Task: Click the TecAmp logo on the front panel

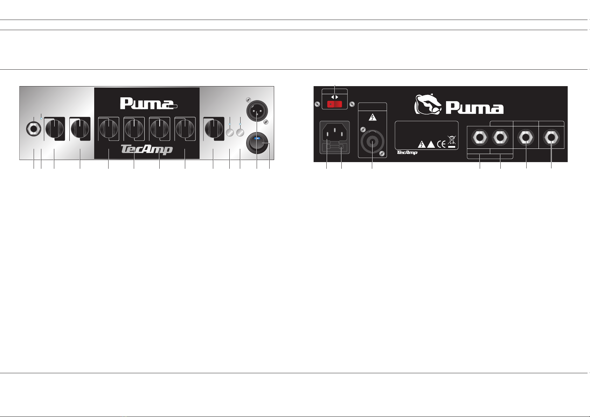Action: [147, 150]
